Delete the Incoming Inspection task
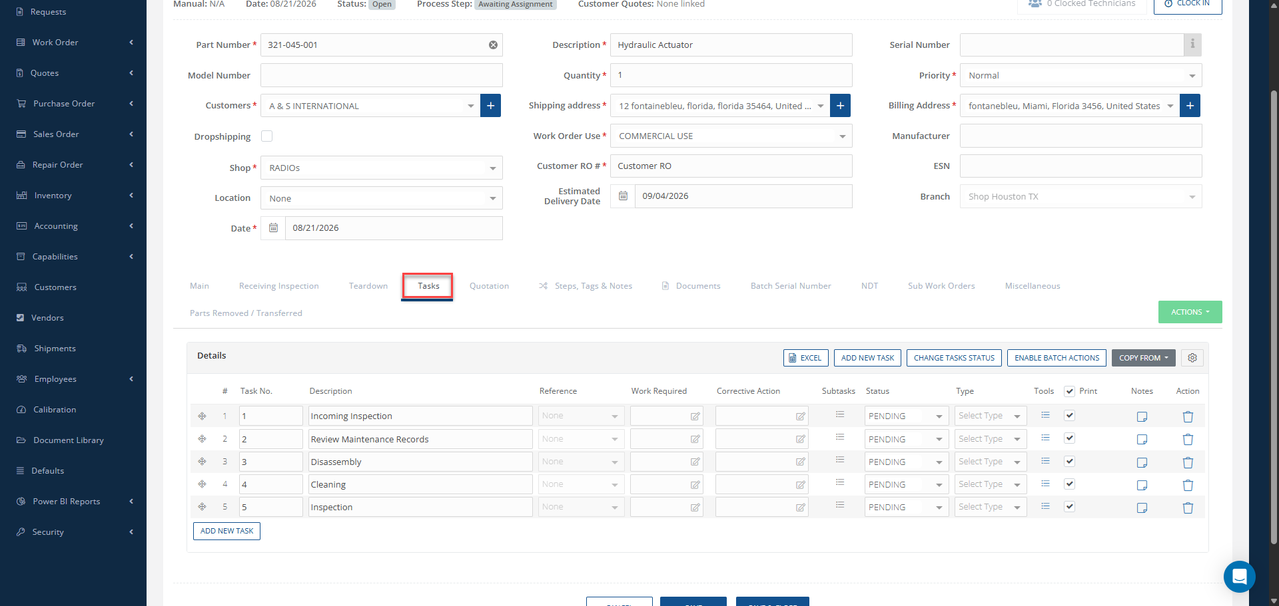 click(x=1188, y=416)
